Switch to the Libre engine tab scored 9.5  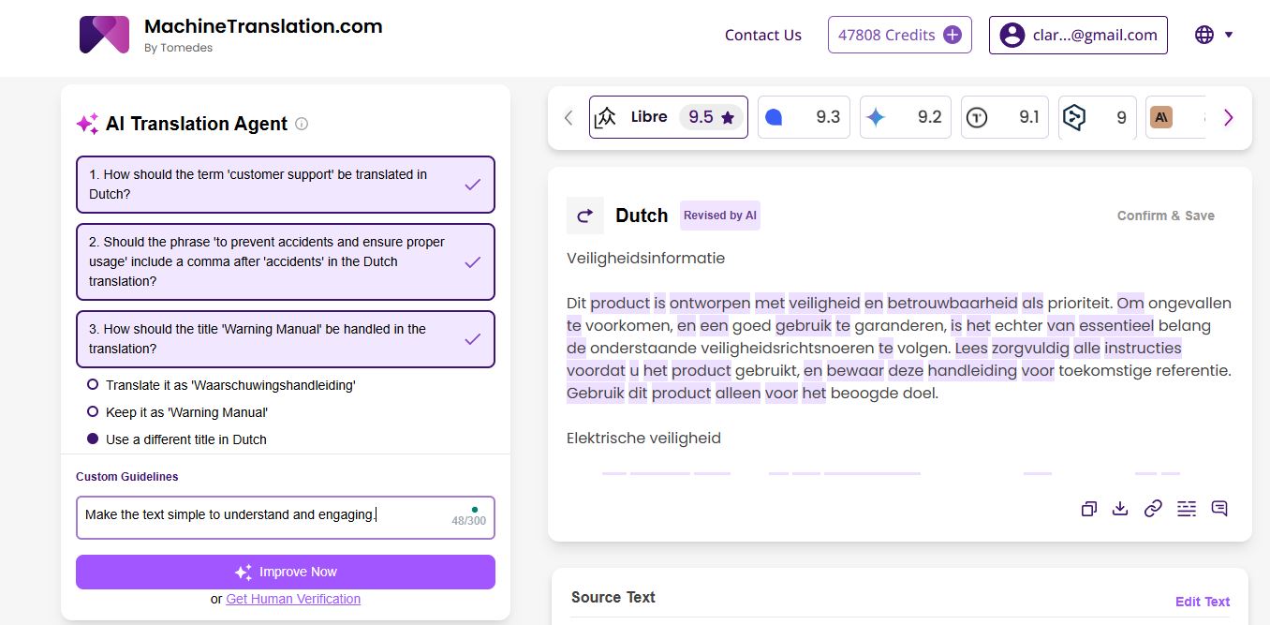coord(668,117)
